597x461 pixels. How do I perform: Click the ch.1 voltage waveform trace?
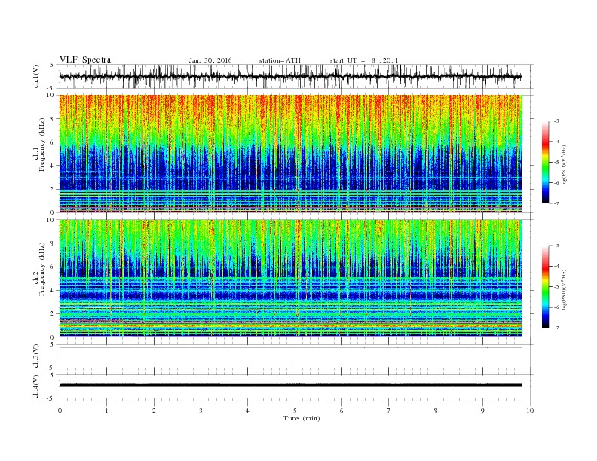[x=290, y=76]
